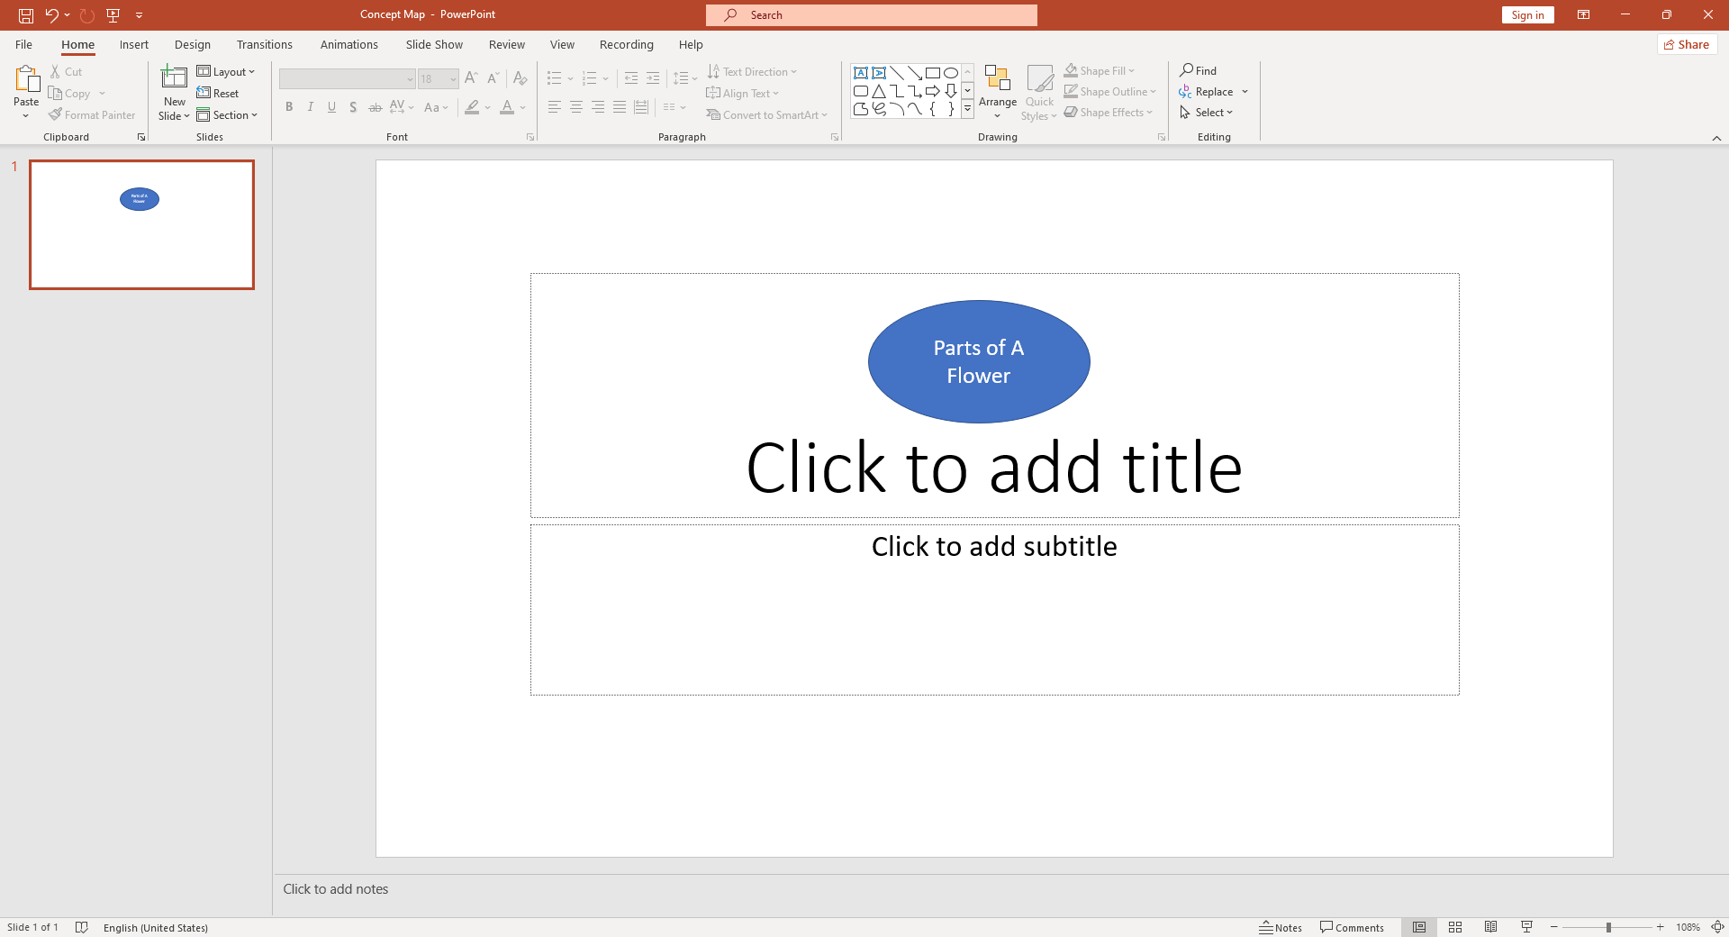1729x937 pixels.
Task: Open Shape Fill dropdown
Action: coord(1100,70)
